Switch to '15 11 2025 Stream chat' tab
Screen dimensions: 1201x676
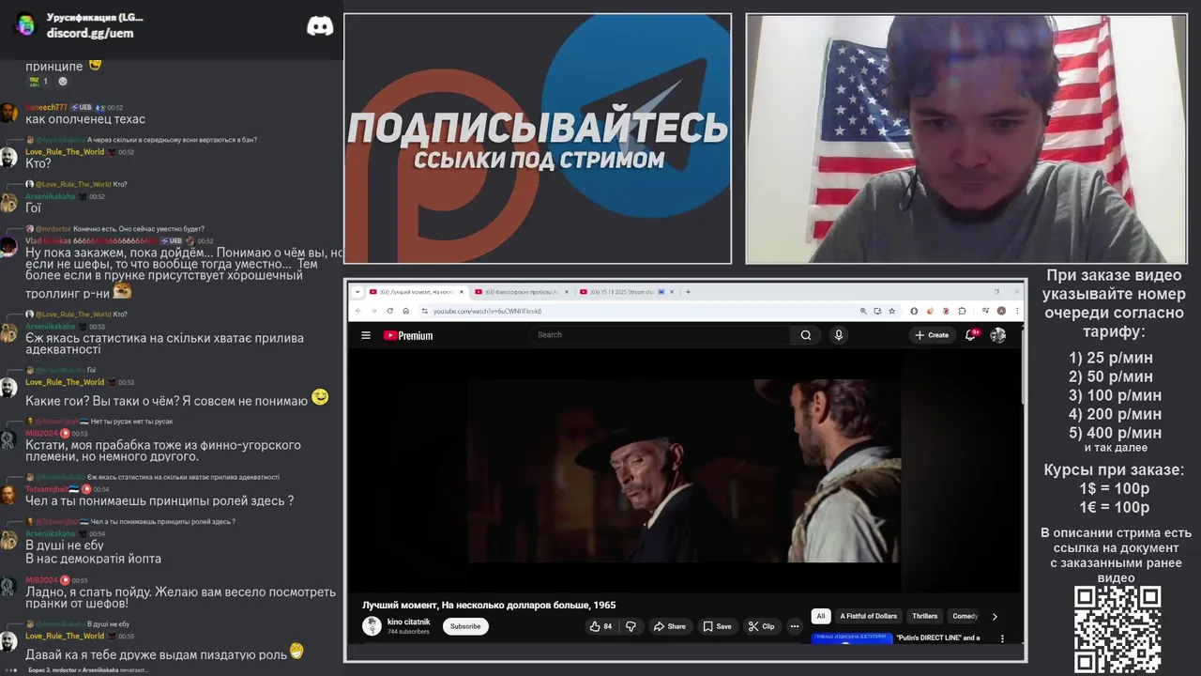[x=627, y=292]
